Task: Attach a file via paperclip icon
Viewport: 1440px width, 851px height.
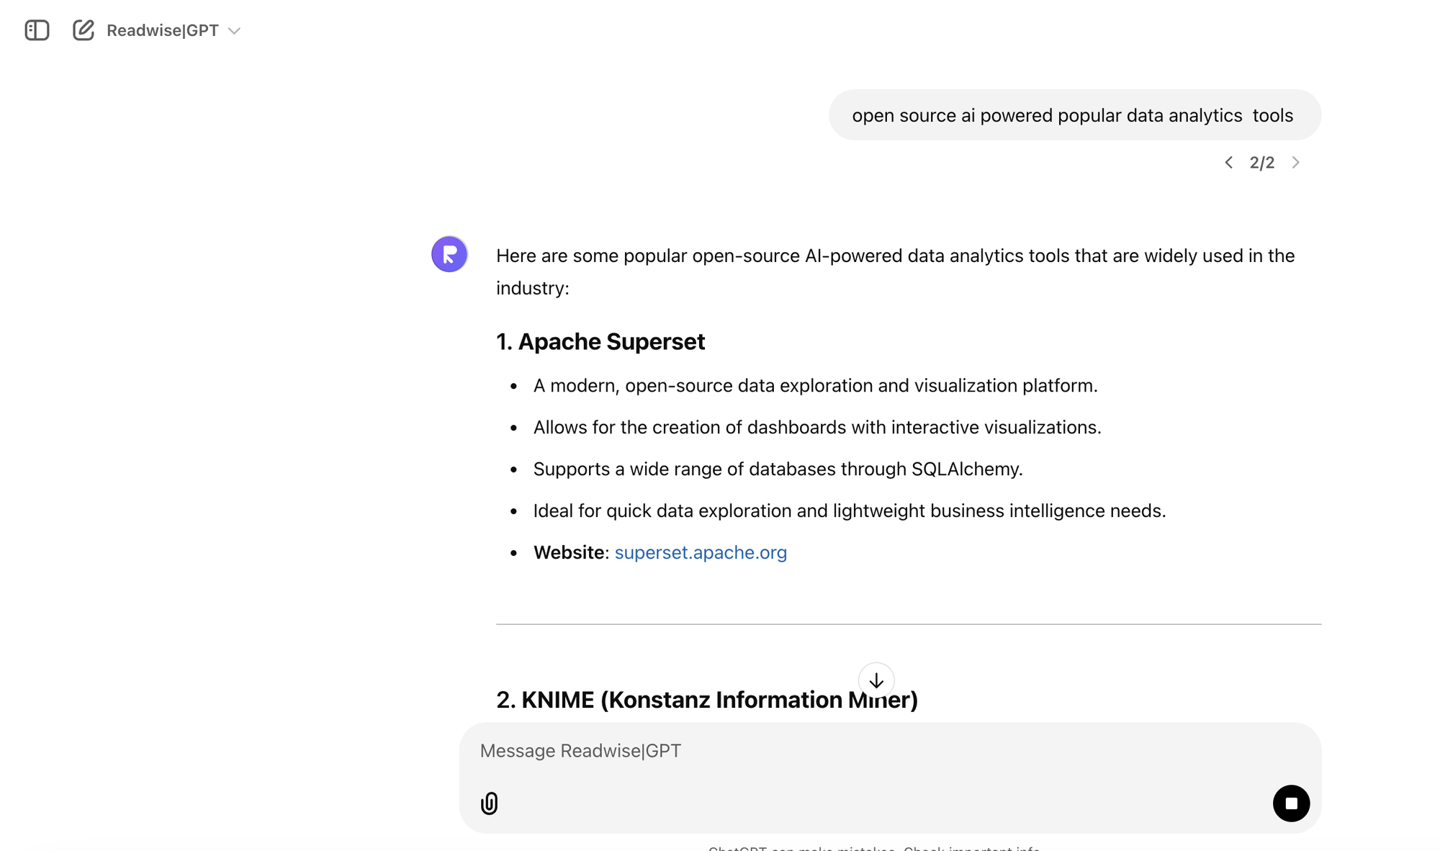Action: (490, 803)
